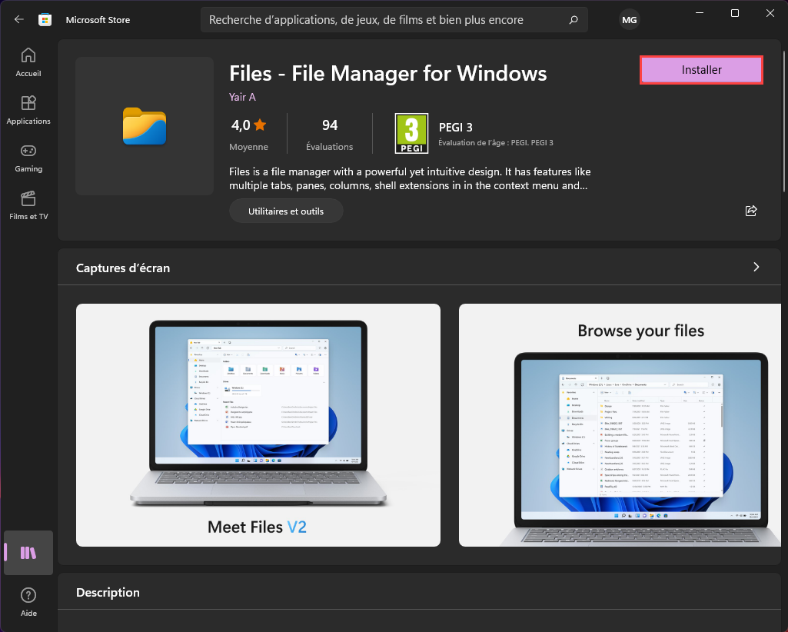The width and height of the screenshot is (788, 632).
Task: Maximize the Microsoft Store window
Action: tap(735, 13)
